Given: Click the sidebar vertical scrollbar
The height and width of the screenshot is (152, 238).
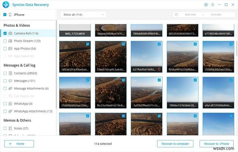Looking at the screenshot, I should coord(56,64).
